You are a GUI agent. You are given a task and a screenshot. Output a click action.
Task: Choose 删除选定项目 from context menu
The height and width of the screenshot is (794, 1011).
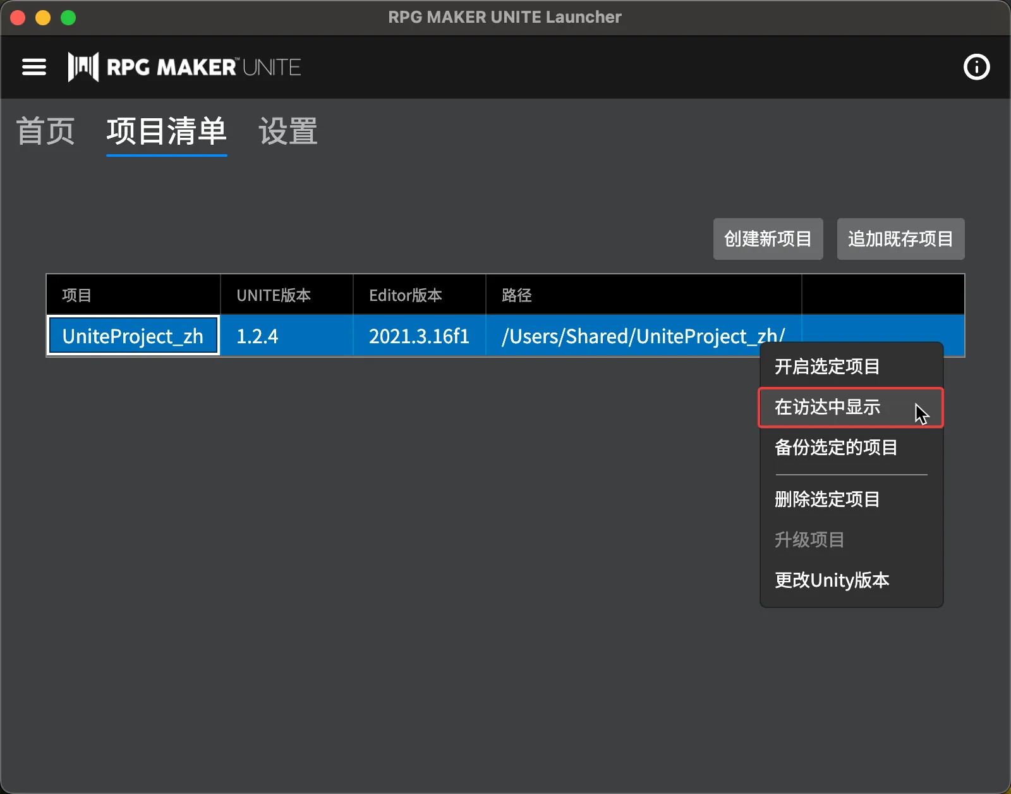851,499
